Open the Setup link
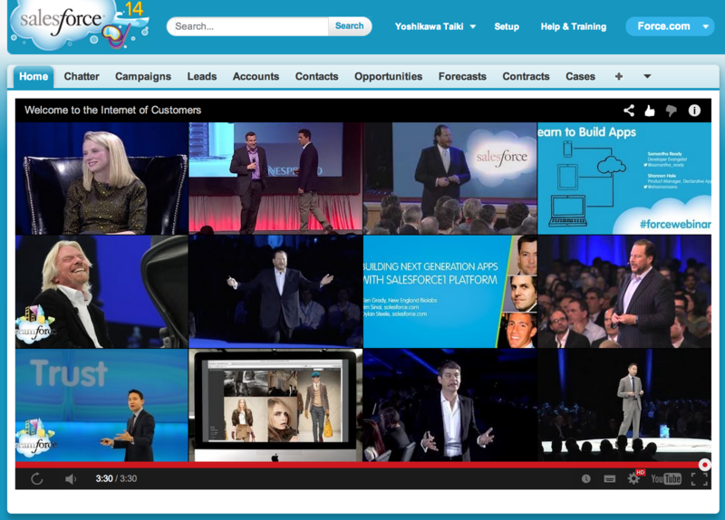 click(507, 27)
